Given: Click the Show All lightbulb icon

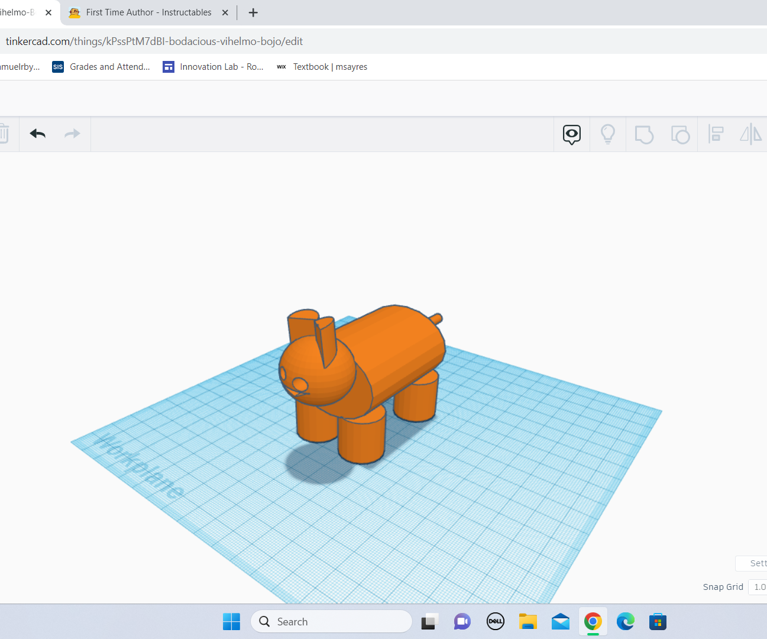Looking at the screenshot, I should tap(608, 134).
